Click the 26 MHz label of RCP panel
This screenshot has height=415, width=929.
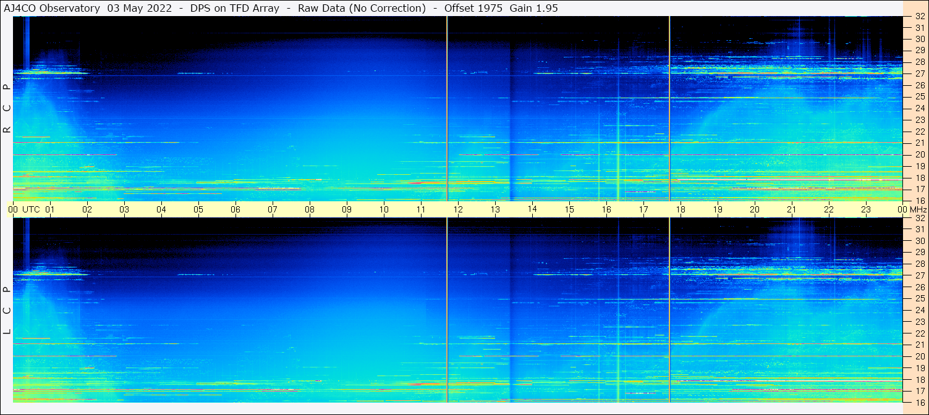click(919, 85)
